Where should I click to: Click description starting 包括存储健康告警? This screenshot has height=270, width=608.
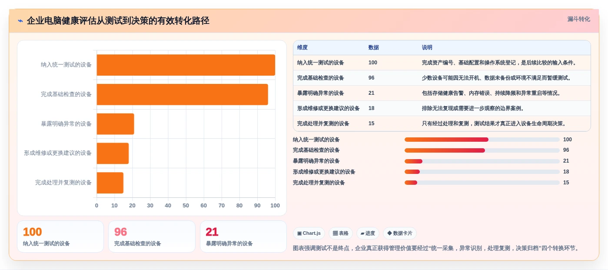tap(492, 93)
